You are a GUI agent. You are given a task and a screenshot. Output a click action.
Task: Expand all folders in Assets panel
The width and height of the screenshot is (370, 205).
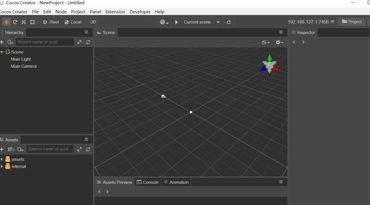point(80,149)
